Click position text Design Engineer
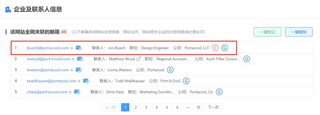Screen dimensions: 320x115 [x=155, y=48]
